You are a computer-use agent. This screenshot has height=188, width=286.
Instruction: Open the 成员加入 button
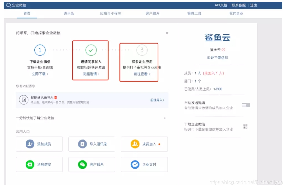pyautogui.click(x=144, y=144)
